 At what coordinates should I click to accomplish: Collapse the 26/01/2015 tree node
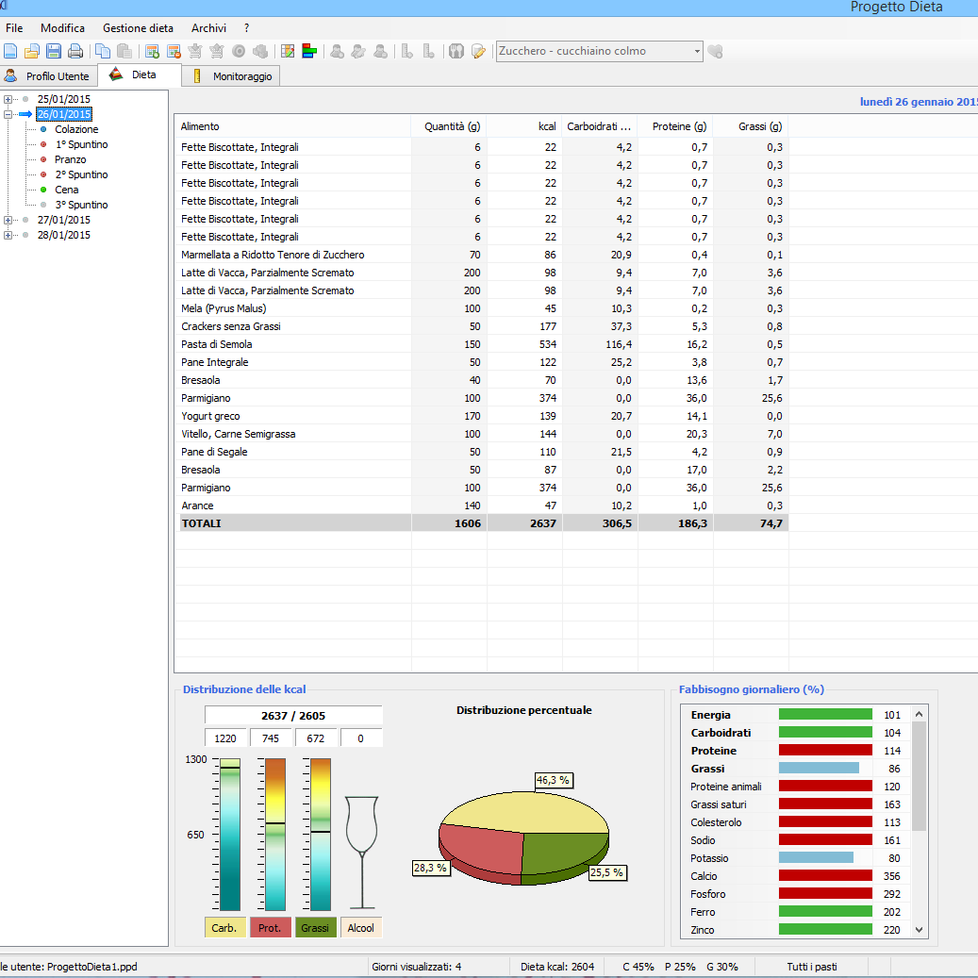[8, 114]
